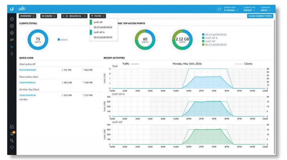
Task: Open the FILTER dropdown
Action: coord(98,16)
